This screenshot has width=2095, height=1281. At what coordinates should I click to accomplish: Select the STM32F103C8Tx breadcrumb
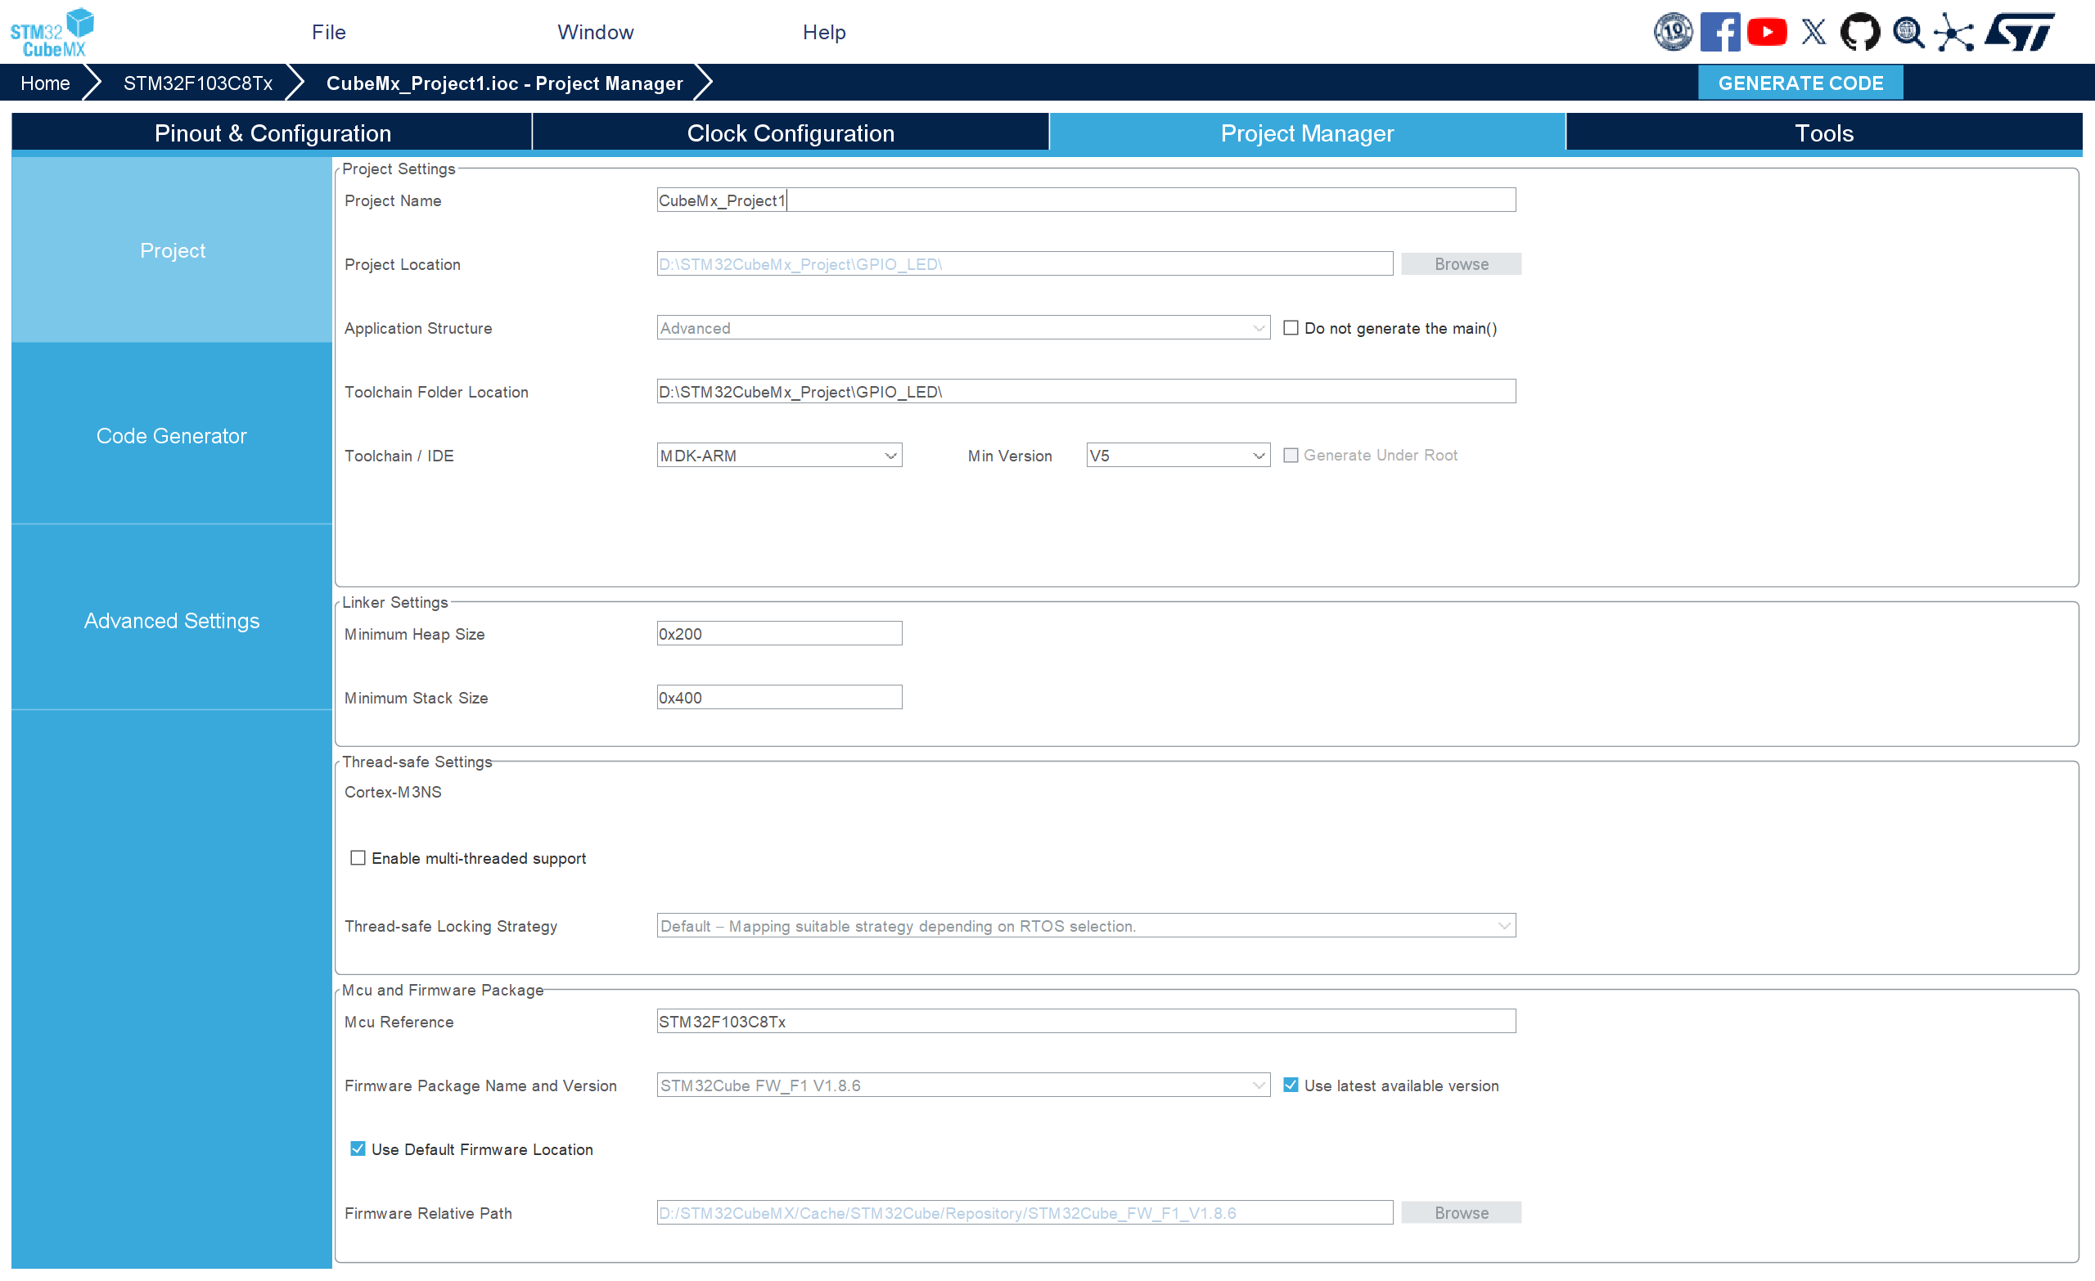(198, 83)
